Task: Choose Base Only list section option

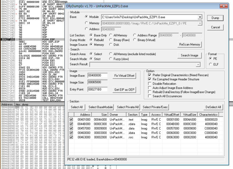Action: pyautogui.click(x=91, y=35)
